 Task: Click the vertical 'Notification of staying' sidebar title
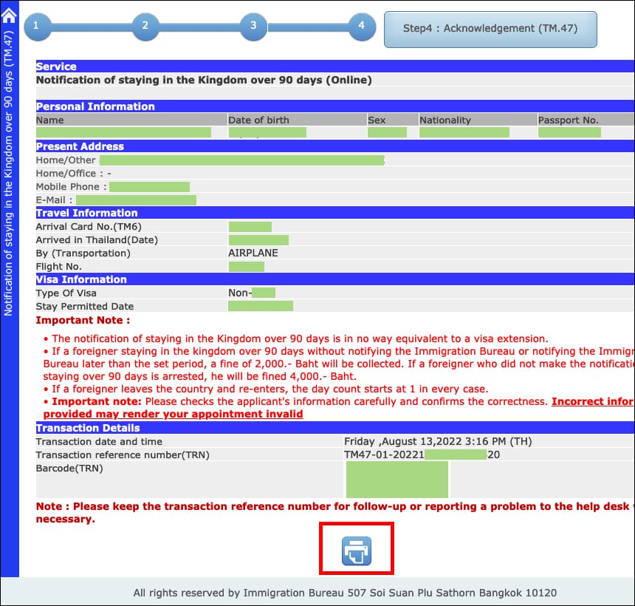[9, 173]
